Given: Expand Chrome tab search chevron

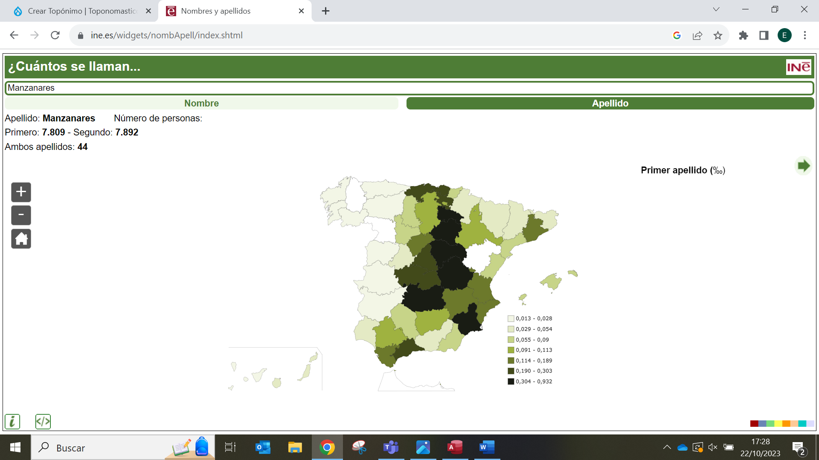Looking at the screenshot, I should pos(716,10).
